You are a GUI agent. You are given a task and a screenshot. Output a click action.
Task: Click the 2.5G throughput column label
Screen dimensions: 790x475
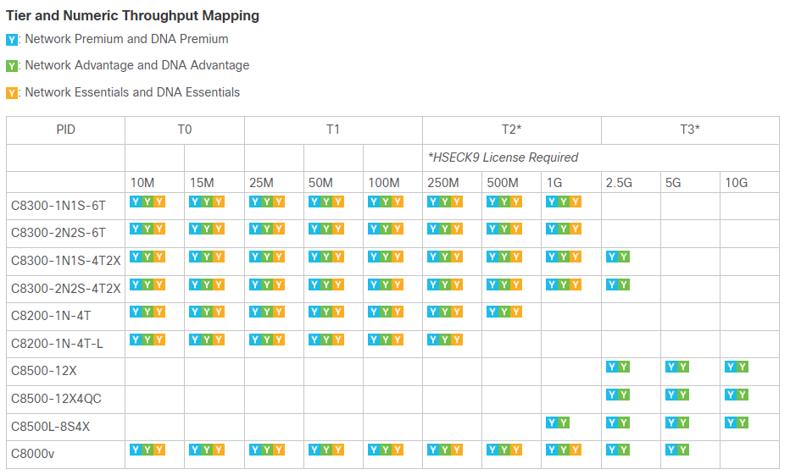619,183
